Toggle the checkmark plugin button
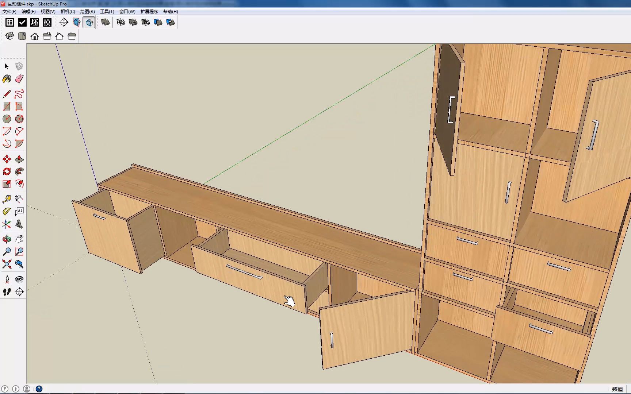 (22, 22)
